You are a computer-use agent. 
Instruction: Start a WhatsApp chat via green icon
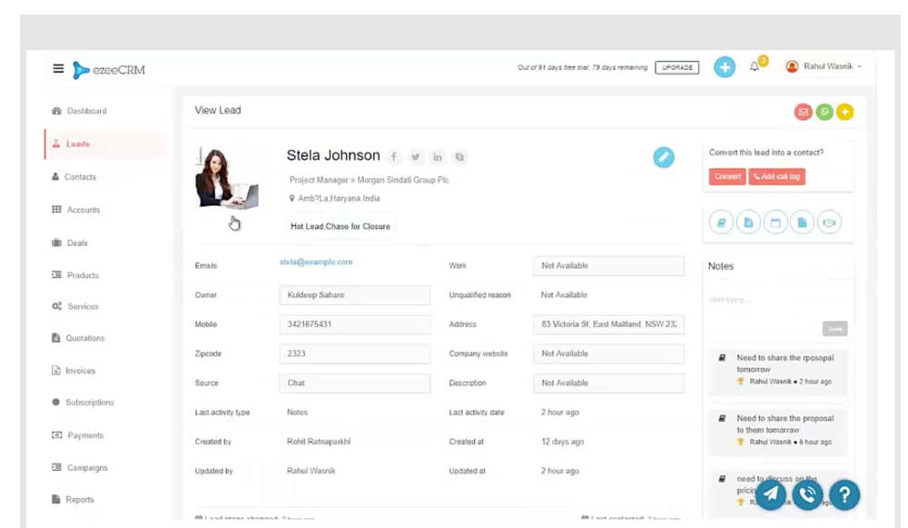[x=824, y=111]
